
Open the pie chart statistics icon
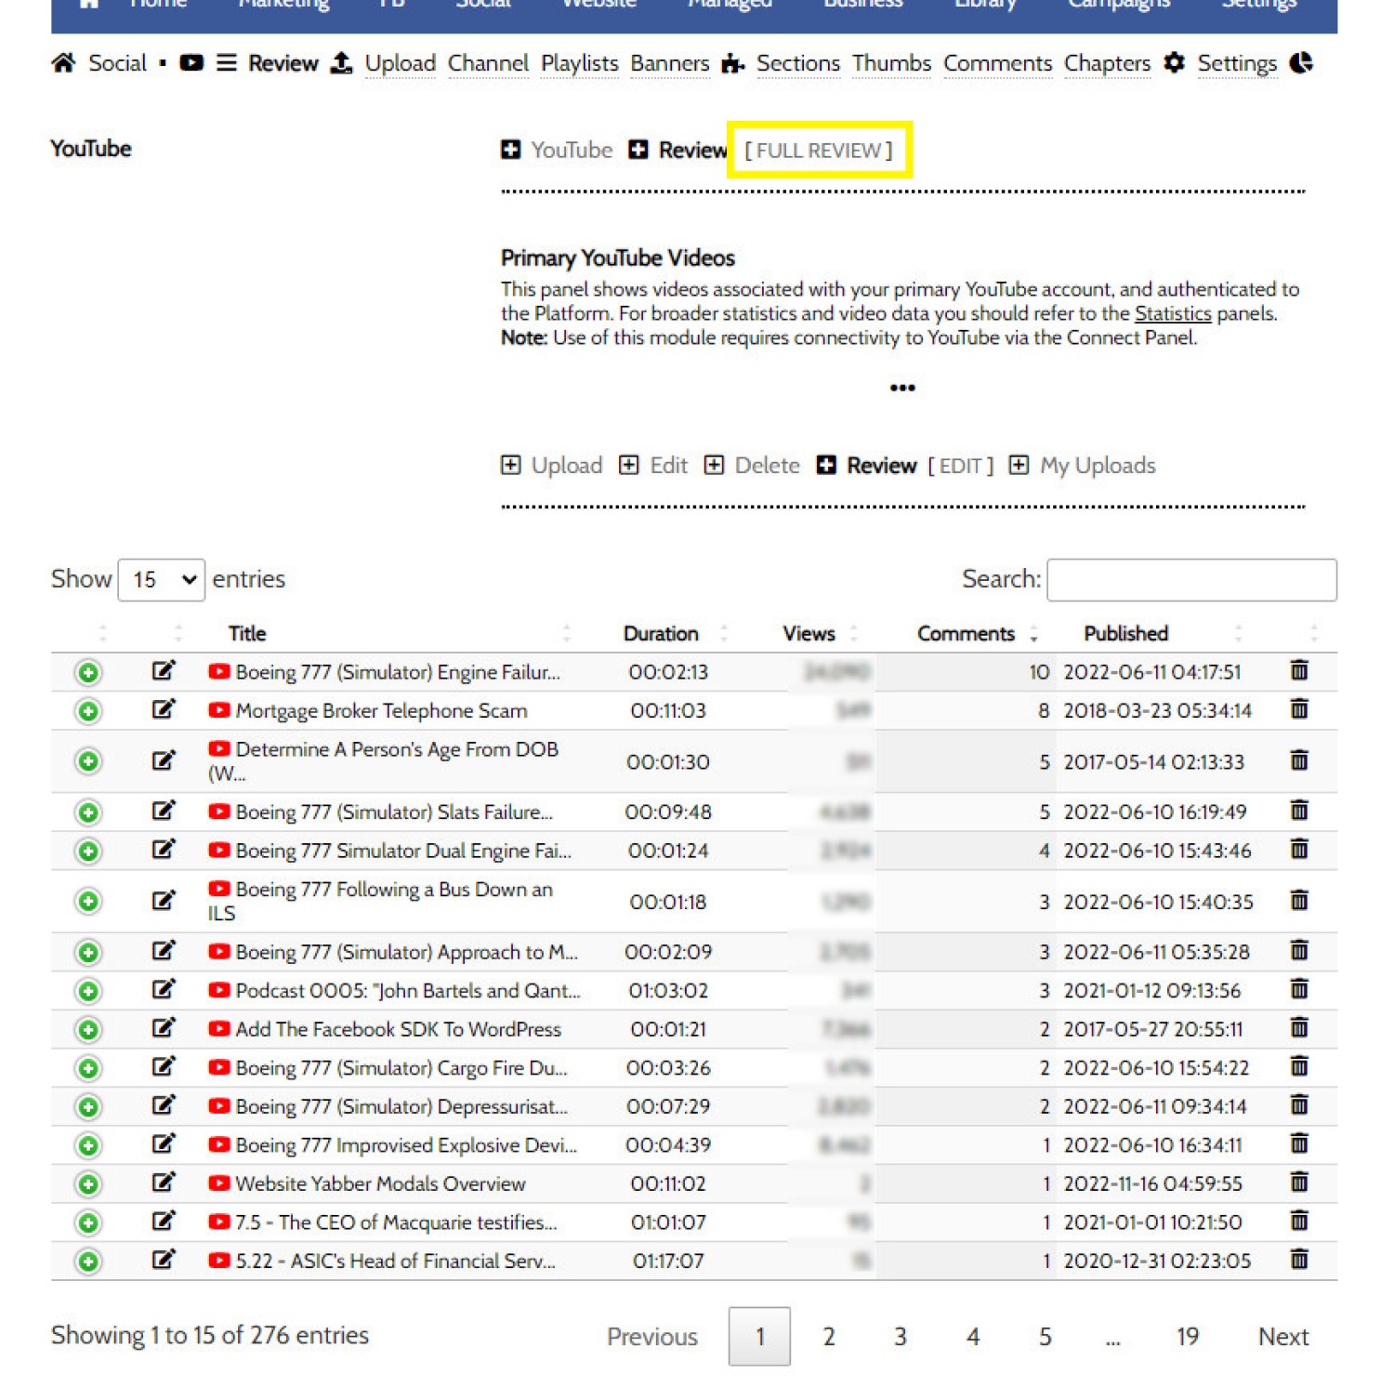[x=1301, y=63]
